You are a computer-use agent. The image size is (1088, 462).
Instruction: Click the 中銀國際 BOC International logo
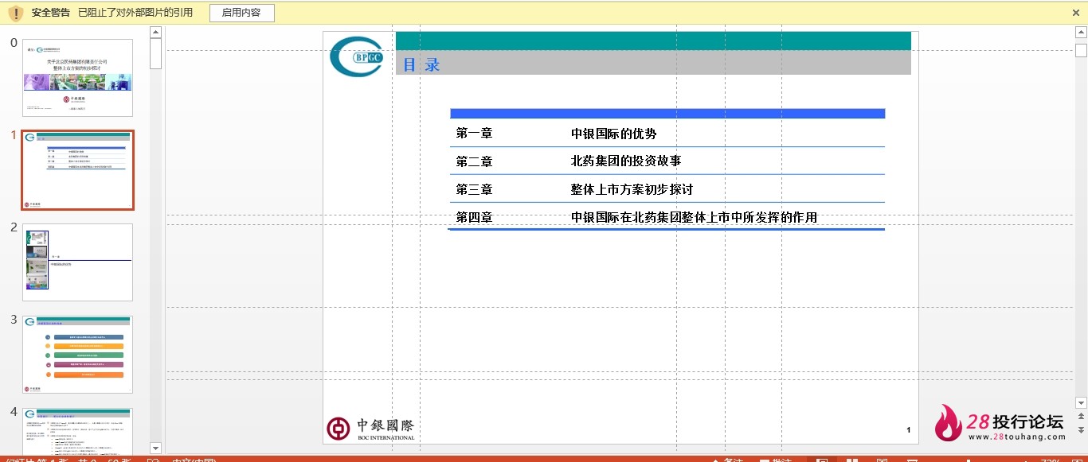click(x=370, y=429)
